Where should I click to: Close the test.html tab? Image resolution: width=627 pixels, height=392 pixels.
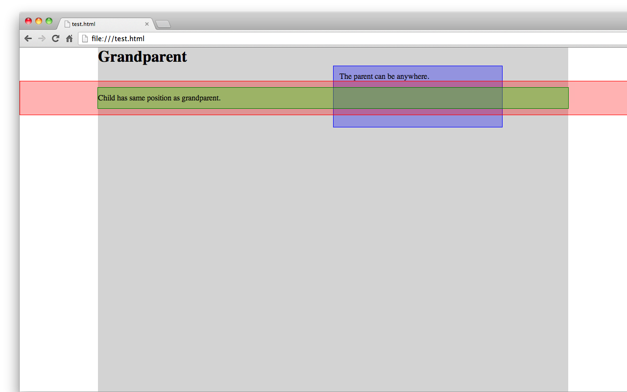147,24
